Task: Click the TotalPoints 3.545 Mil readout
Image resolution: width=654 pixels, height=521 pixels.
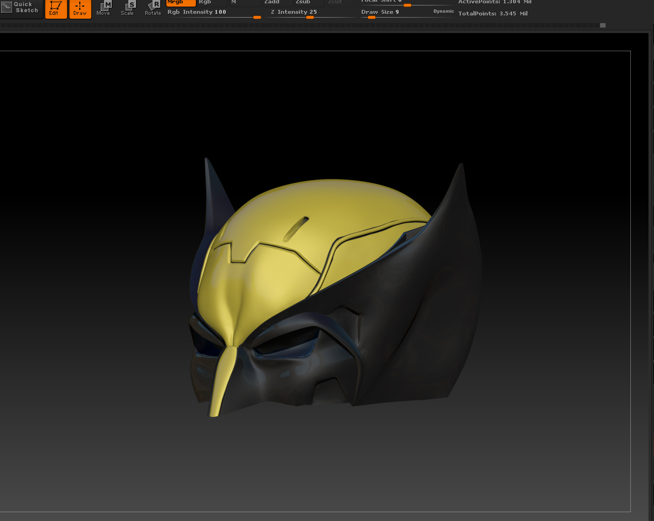Action: click(493, 13)
